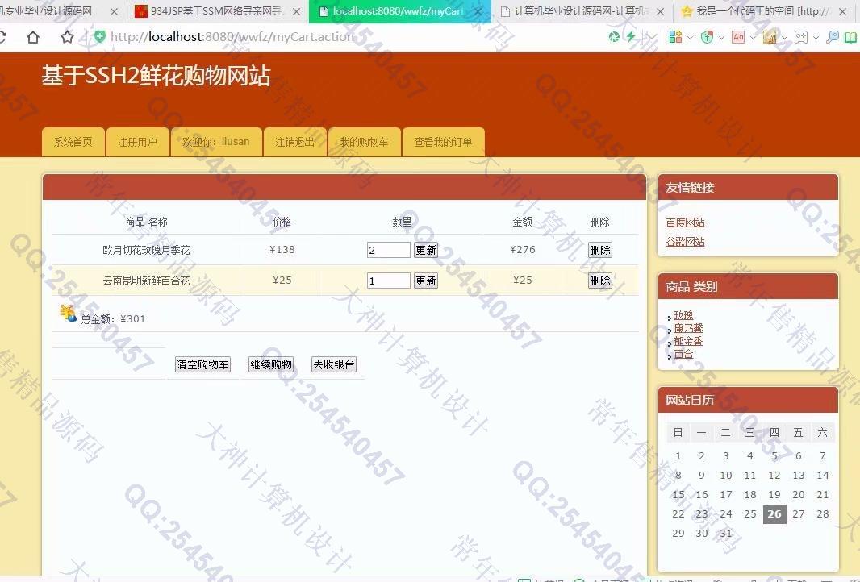Click the browser home icon
Image resolution: width=860 pixels, height=582 pixels.
[33, 37]
